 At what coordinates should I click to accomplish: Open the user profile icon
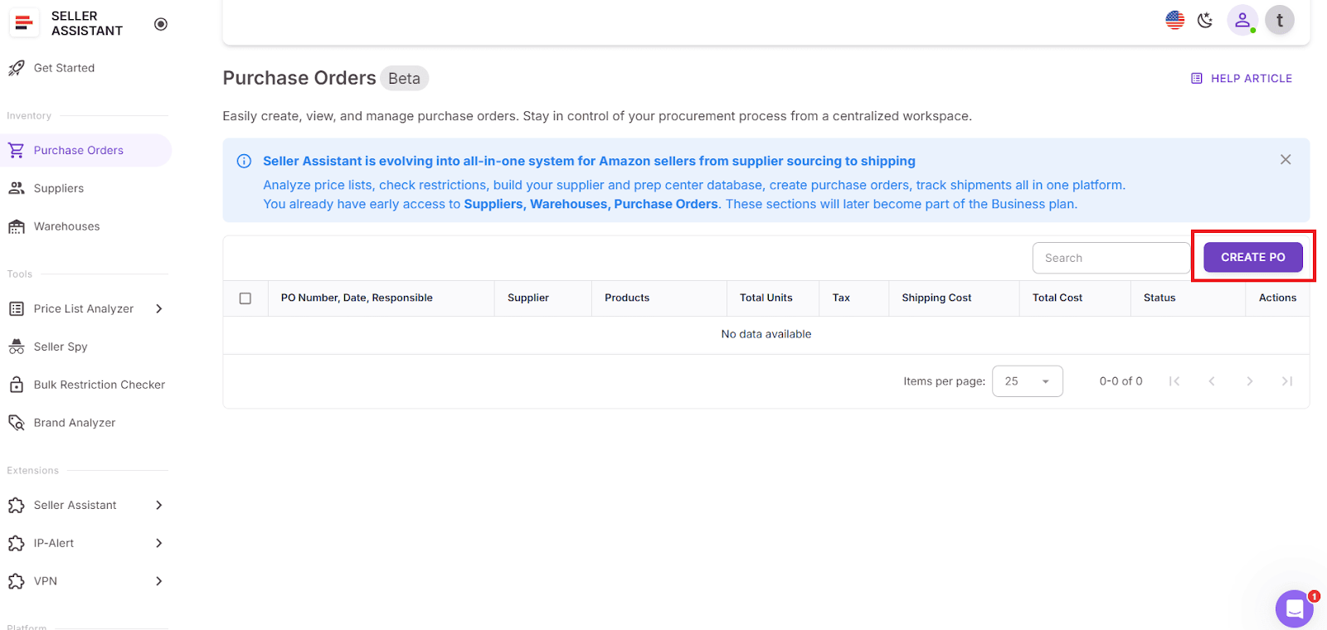[1242, 20]
